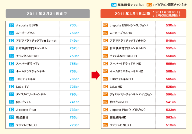The image size is (192, 134).
Task: Select the 733ch channel number
Action: [74, 110]
